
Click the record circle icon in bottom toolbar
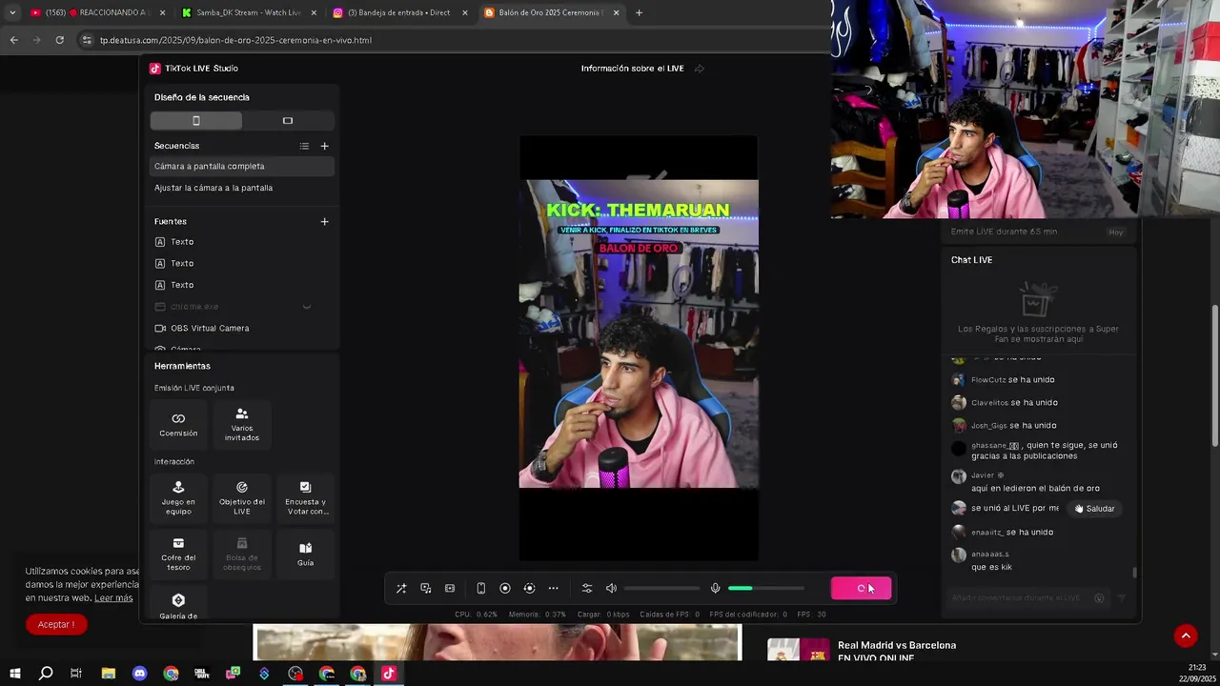[x=505, y=589]
